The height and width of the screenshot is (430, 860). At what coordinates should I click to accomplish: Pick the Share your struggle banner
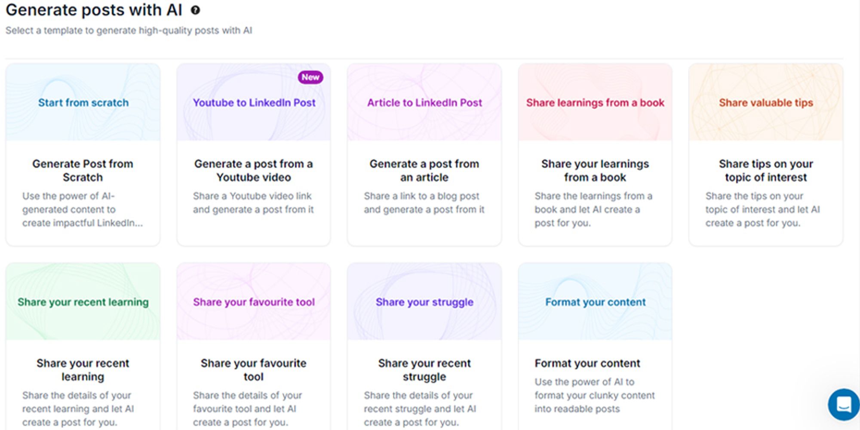[x=424, y=302]
